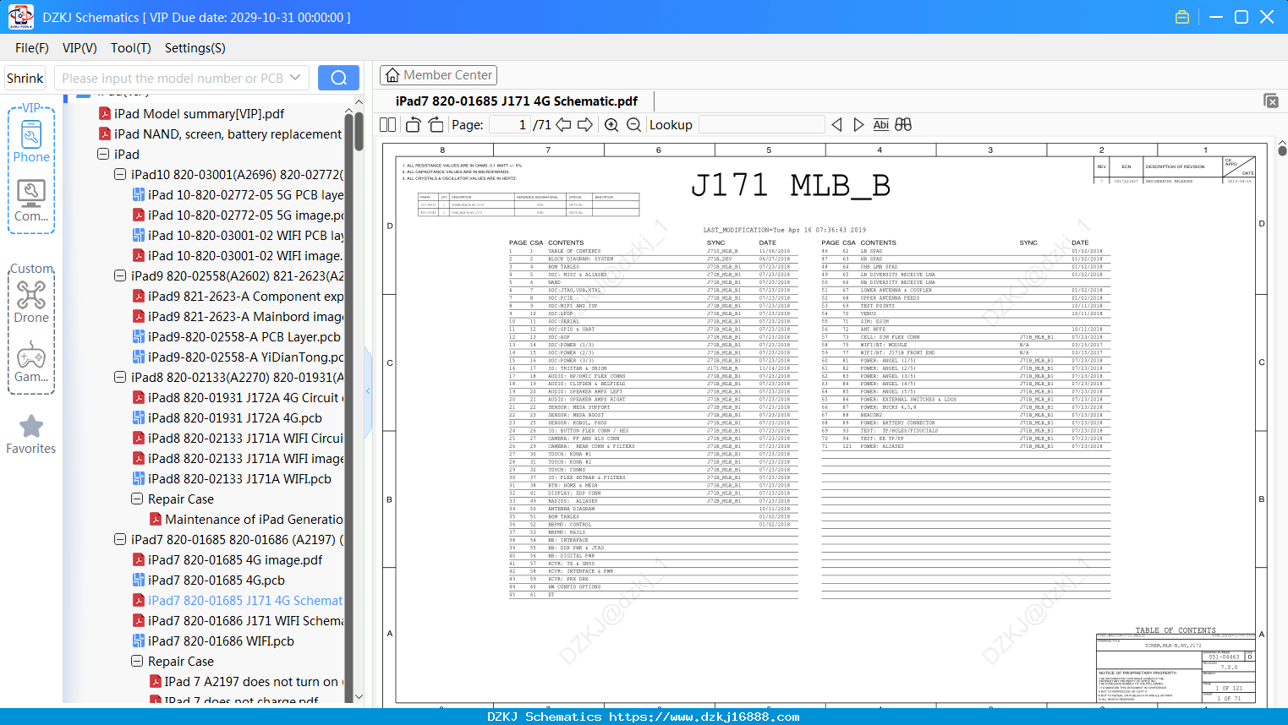1288x725 pixels.
Task: Collapse the iPad7 820-01685 node
Action: coord(120,540)
